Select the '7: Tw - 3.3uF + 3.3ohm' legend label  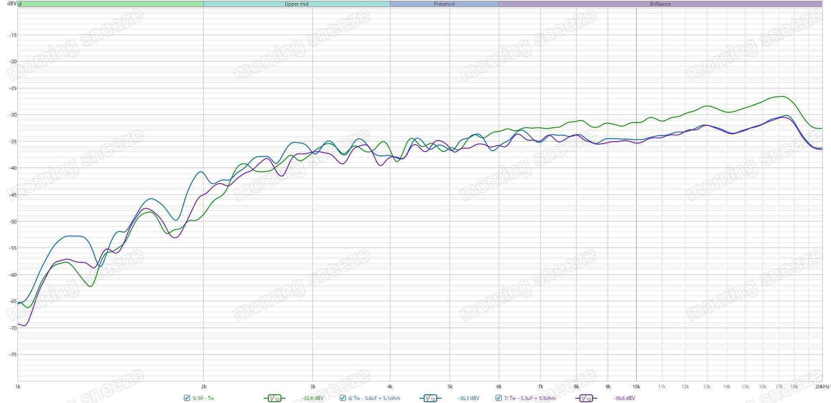pos(530,398)
